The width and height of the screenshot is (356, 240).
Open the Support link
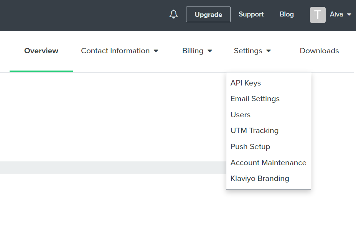coord(251,14)
